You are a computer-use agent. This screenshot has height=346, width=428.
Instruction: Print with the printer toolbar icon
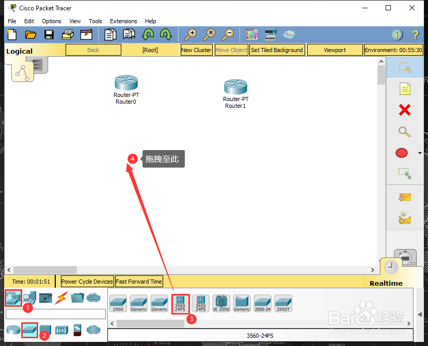[68, 35]
